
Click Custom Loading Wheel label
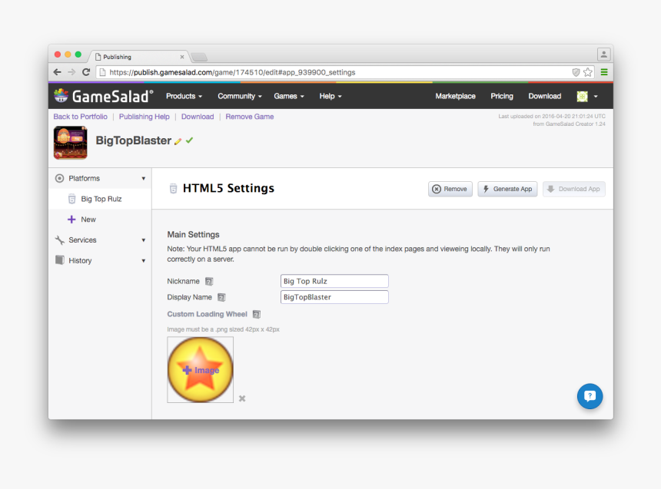(207, 314)
